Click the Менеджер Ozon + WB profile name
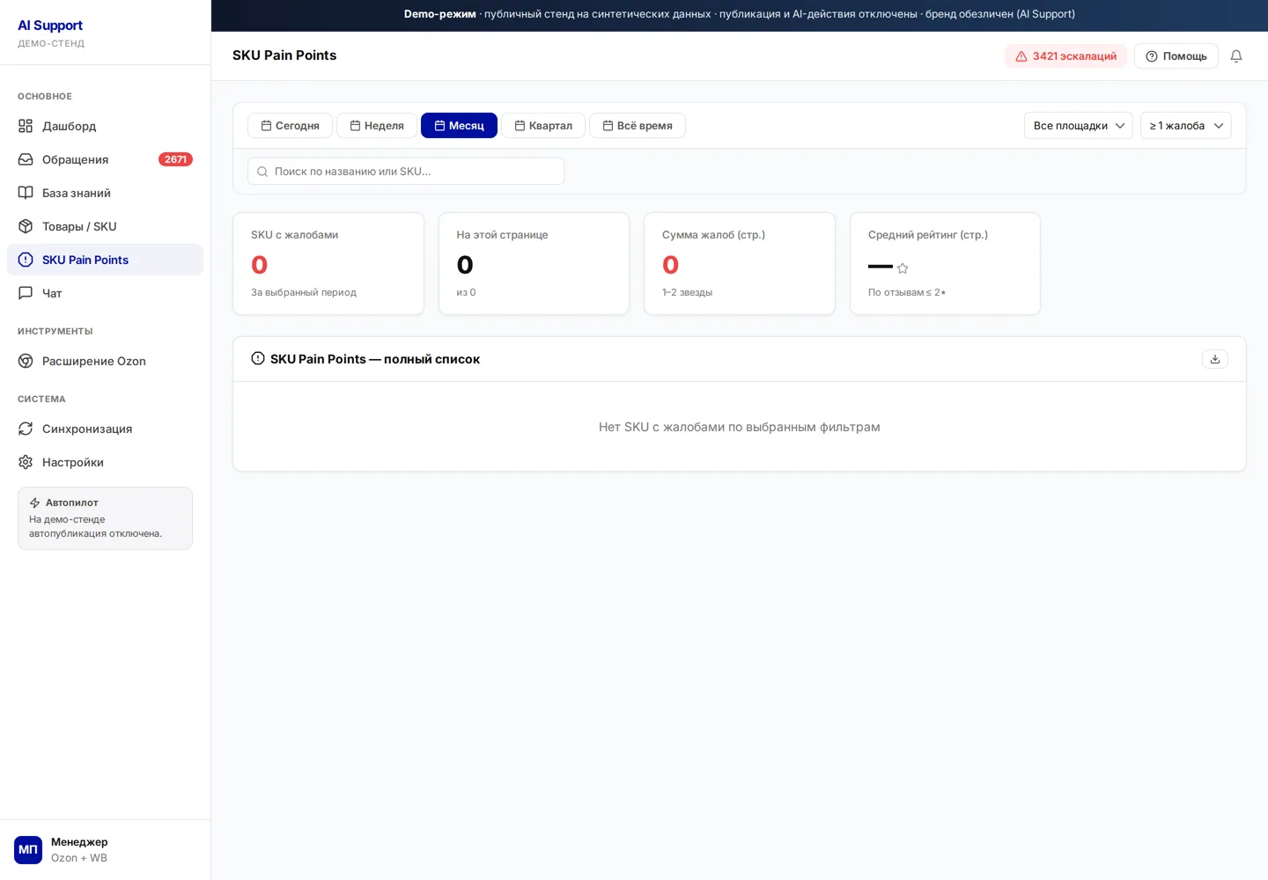 pos(79,850)
